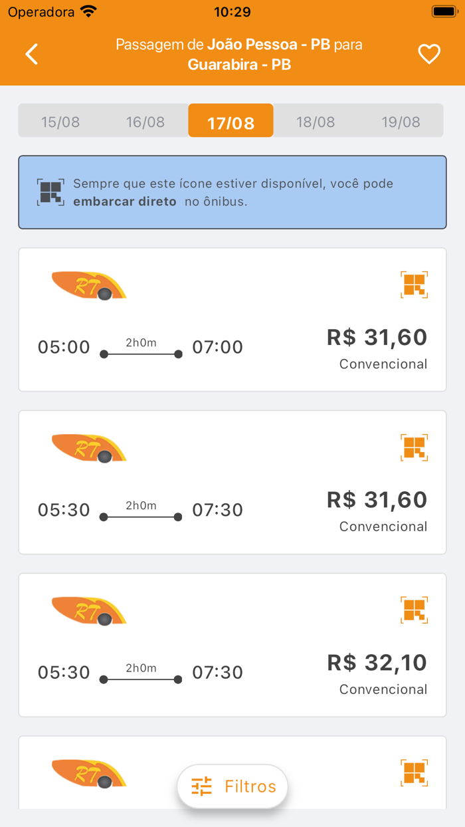Tap the heart favorite icon
Image resolution: width=465 pixels, height=827 pixels.
point(429,54)
